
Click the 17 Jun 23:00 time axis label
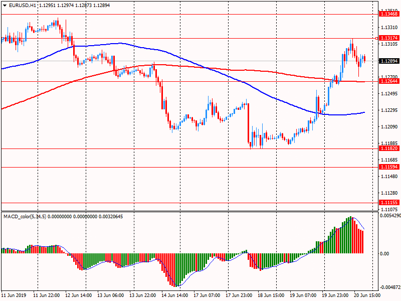tap(239, 295)
